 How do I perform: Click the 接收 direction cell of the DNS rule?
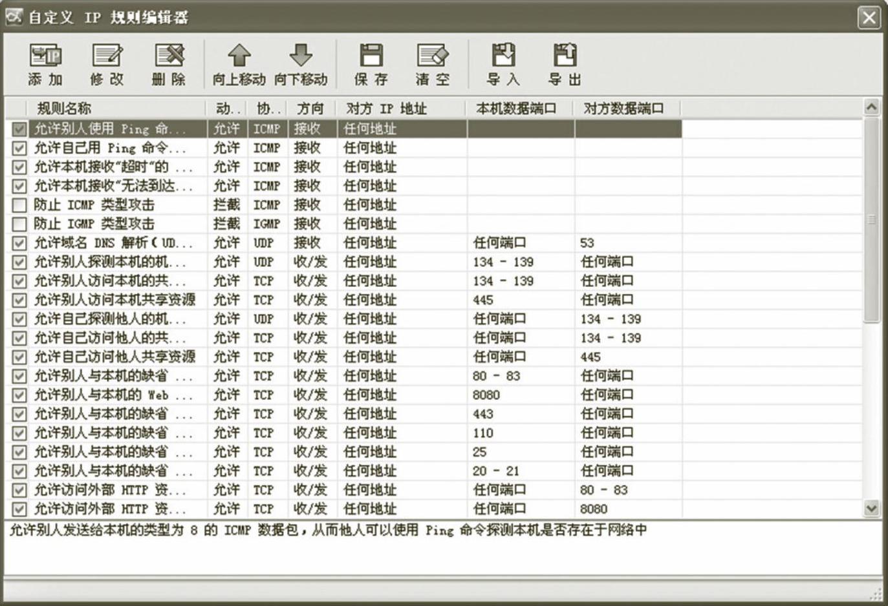307,243
